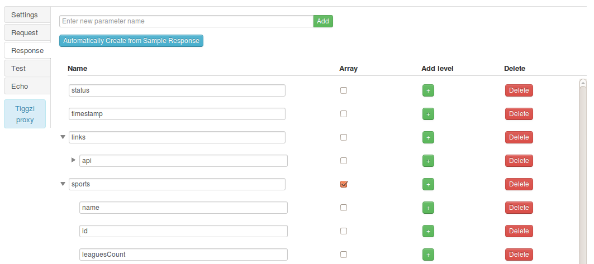Collapse the links parameter tree
The height and width of the screenshot is (264, 594).
coord(63,137)
